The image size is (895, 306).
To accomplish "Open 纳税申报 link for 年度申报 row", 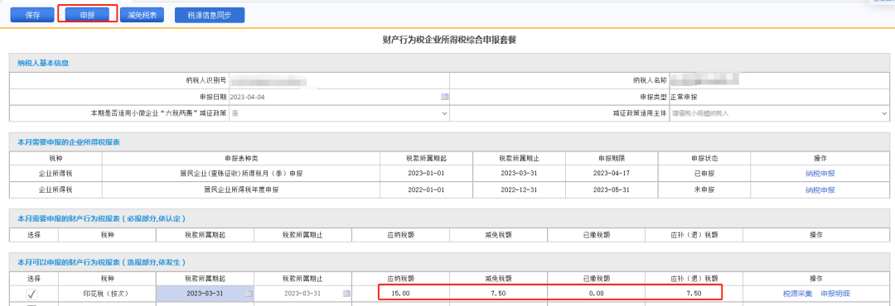I will (820, 189).
